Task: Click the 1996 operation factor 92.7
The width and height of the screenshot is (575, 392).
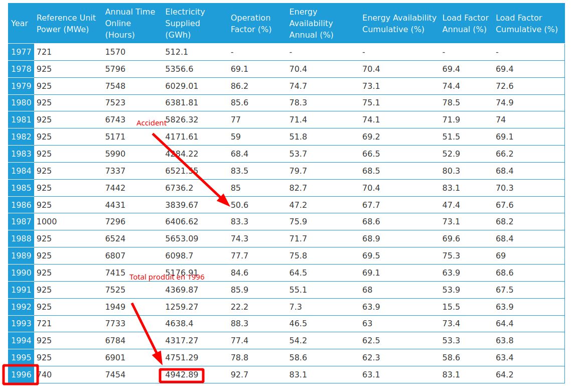Action: click(239, 374)
